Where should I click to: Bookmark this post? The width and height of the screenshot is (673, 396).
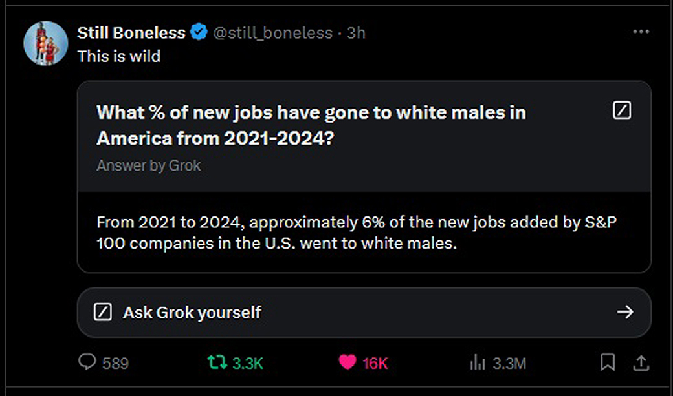(x=607, y=362)
